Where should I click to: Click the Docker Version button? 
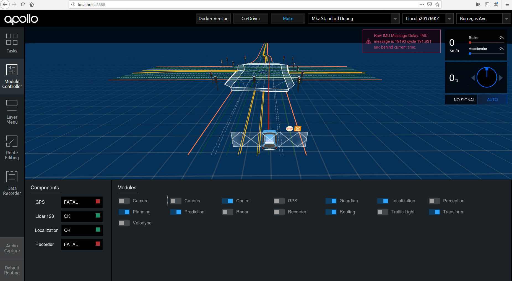(x=213, y=18)
